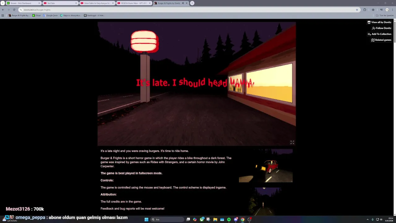View site information icon in address bar
This screenshot has height=223, width=396.
21,10
